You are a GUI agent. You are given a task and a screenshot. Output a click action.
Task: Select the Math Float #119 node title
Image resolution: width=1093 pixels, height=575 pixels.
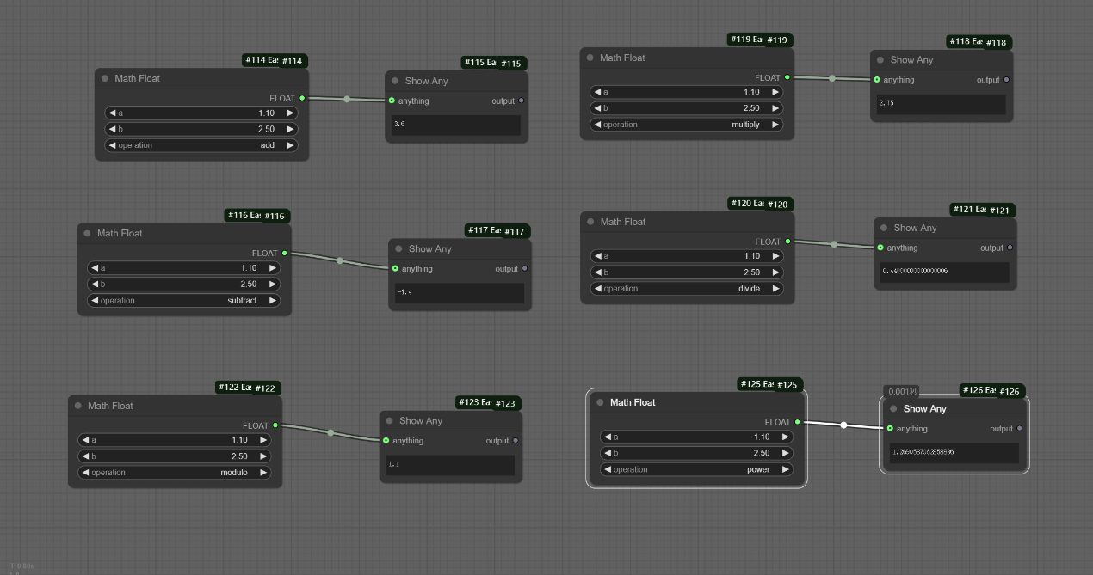point(622,58)
